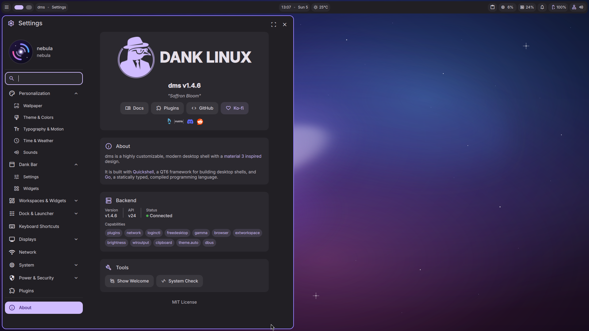Expand the Displays chevron
589x331 pixels.
click(x=76, y=239)
